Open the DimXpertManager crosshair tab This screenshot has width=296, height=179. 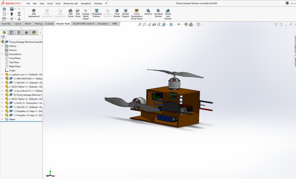[26, 33]
